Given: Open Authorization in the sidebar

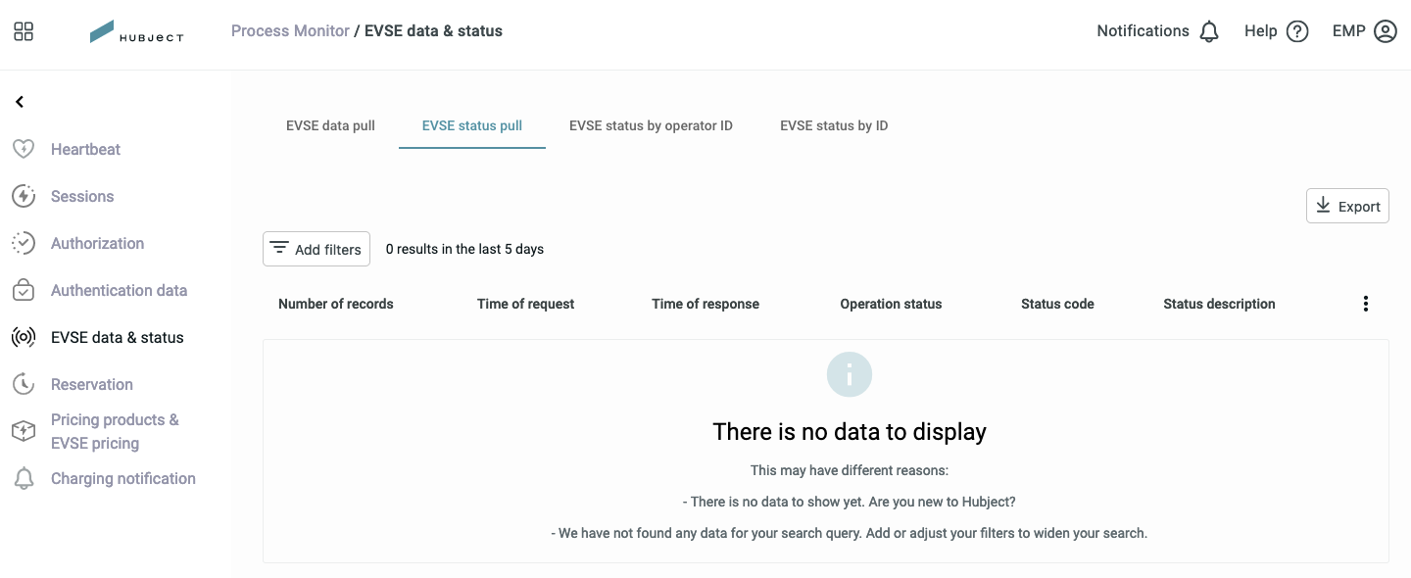Looking at the screenshot, I should point(97,243).
